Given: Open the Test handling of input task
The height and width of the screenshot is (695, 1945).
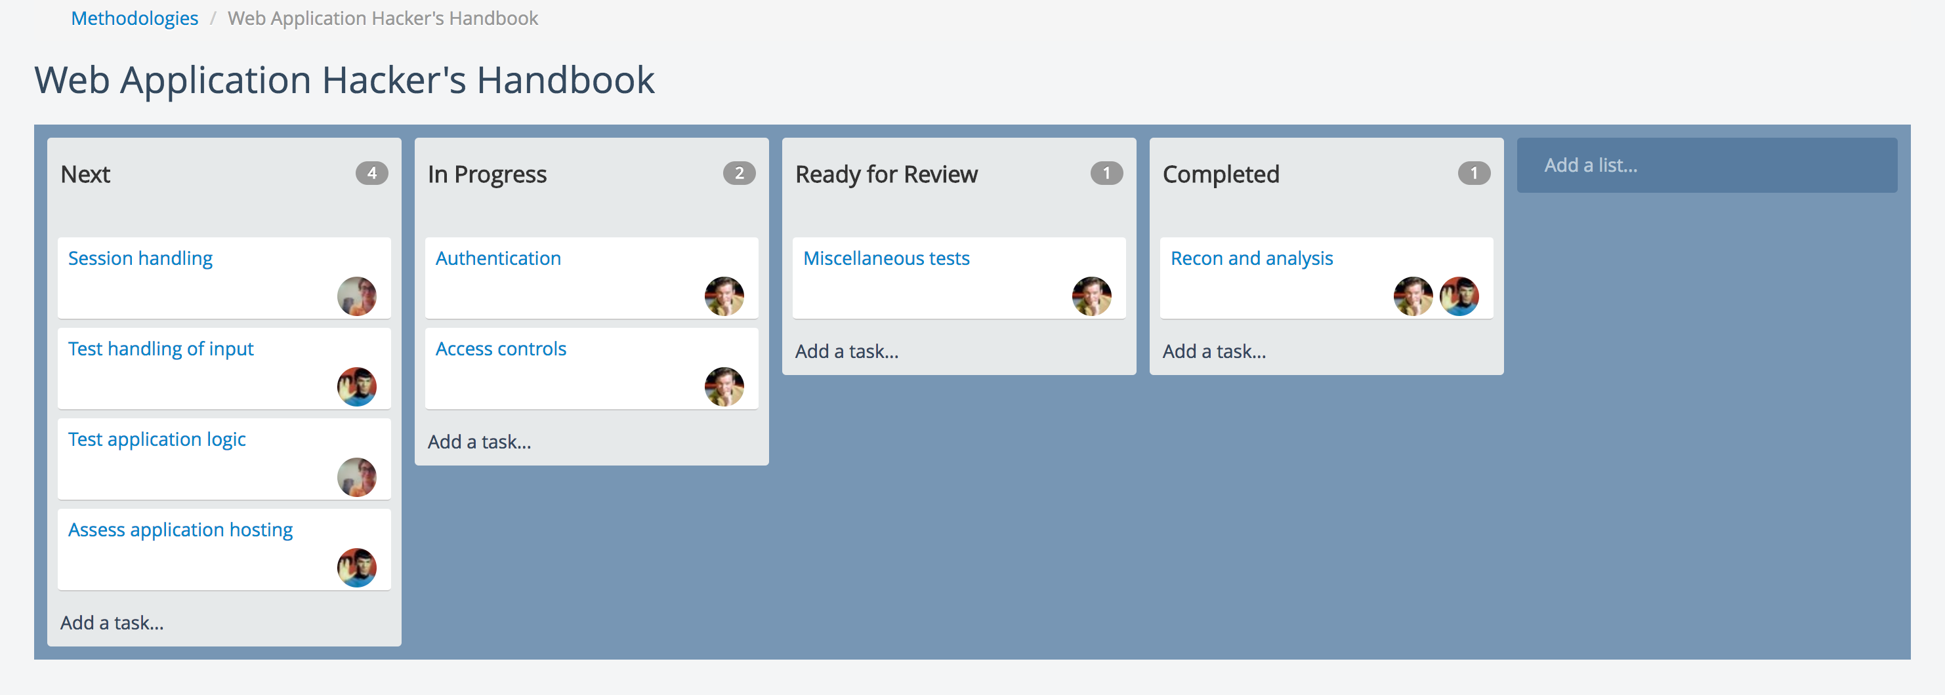Looking at the screenshot, I should tap(160, 349).
